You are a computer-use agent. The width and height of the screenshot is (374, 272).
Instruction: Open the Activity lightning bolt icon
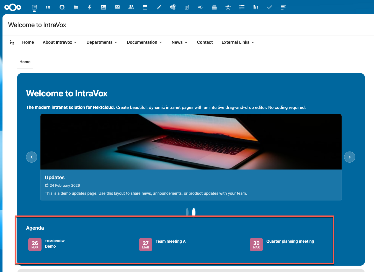[90, 7]
